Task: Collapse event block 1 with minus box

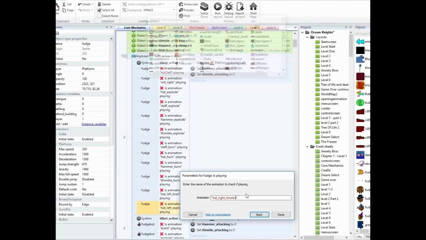Action: pyautogui.click(x=125, y=56)
